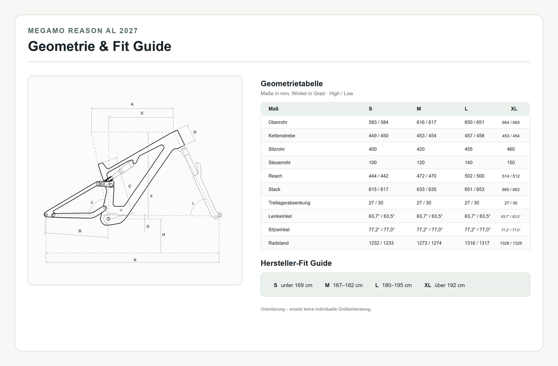Click Stack value '615 / 617'
This screenshot has width=558, height=366.
tap(379, 190)
